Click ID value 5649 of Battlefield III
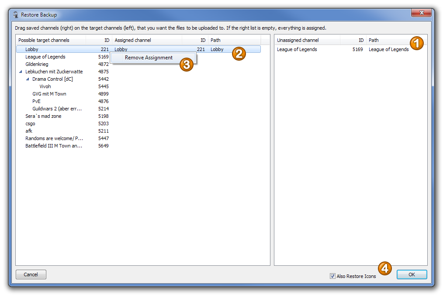This screenshot has width=443, height=295. 104,146
